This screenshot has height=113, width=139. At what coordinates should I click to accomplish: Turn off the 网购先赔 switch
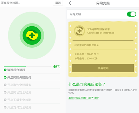[131, 14]
